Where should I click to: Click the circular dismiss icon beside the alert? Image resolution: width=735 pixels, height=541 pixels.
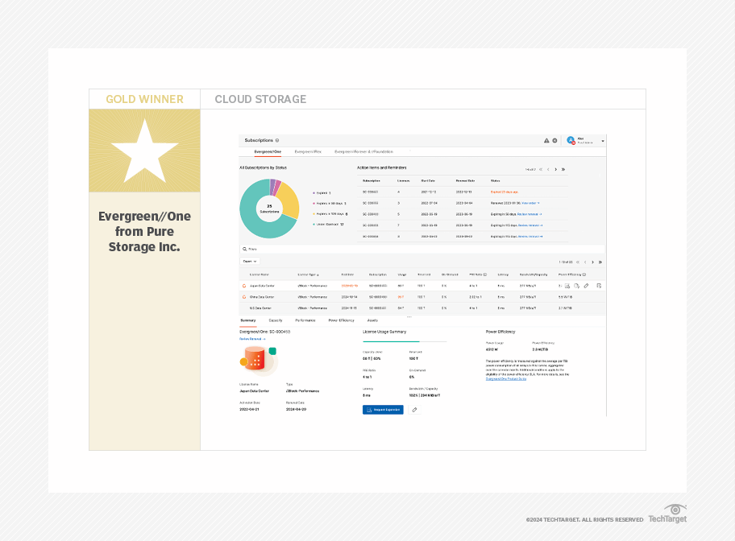coord(556,140)
